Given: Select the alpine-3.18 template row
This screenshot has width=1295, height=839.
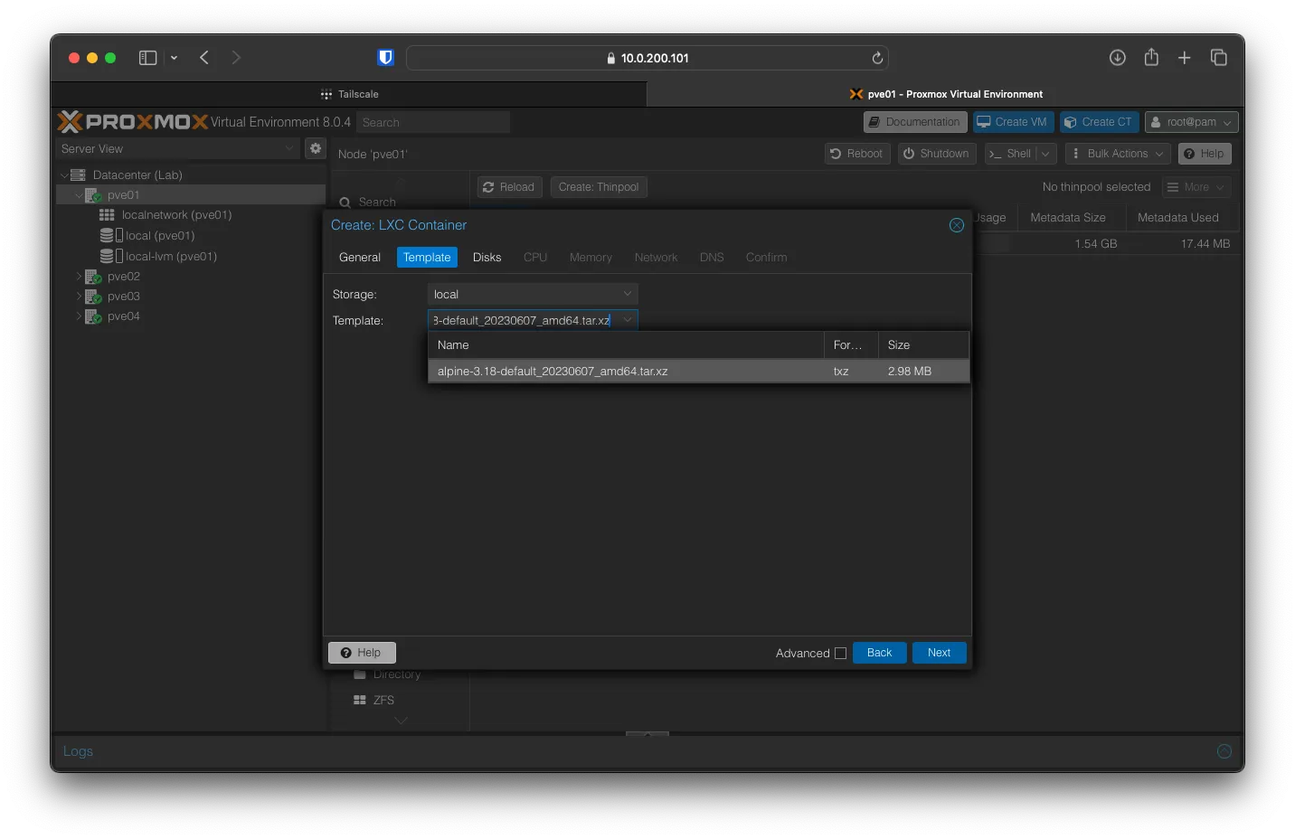Looking at the screenshot, I should 698,372.
